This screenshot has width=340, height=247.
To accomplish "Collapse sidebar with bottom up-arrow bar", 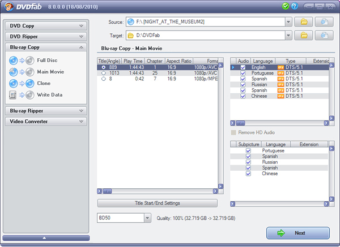I will click(46, 238).
